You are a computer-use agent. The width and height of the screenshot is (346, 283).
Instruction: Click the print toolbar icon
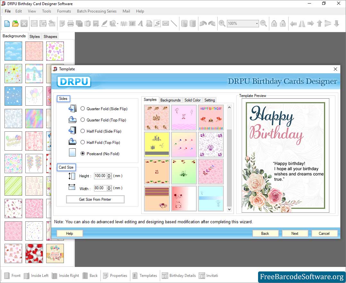tap(71, 23)
